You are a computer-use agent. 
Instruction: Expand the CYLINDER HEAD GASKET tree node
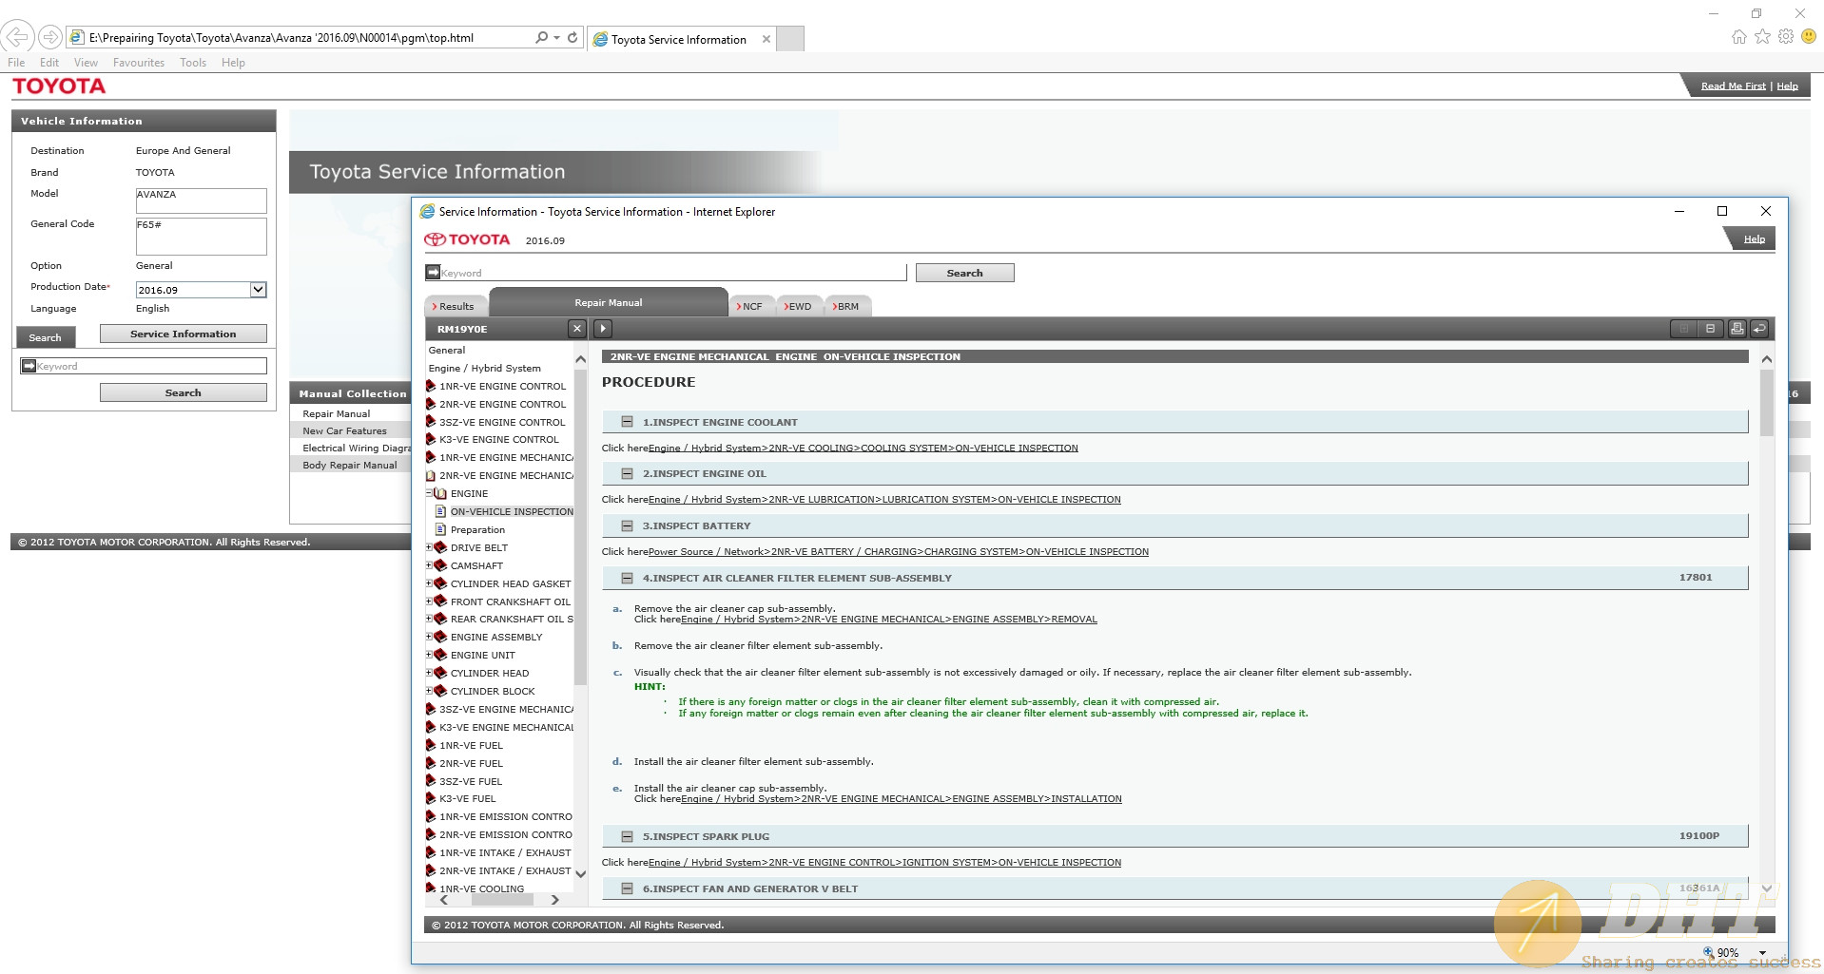click(x=429, y=583)
